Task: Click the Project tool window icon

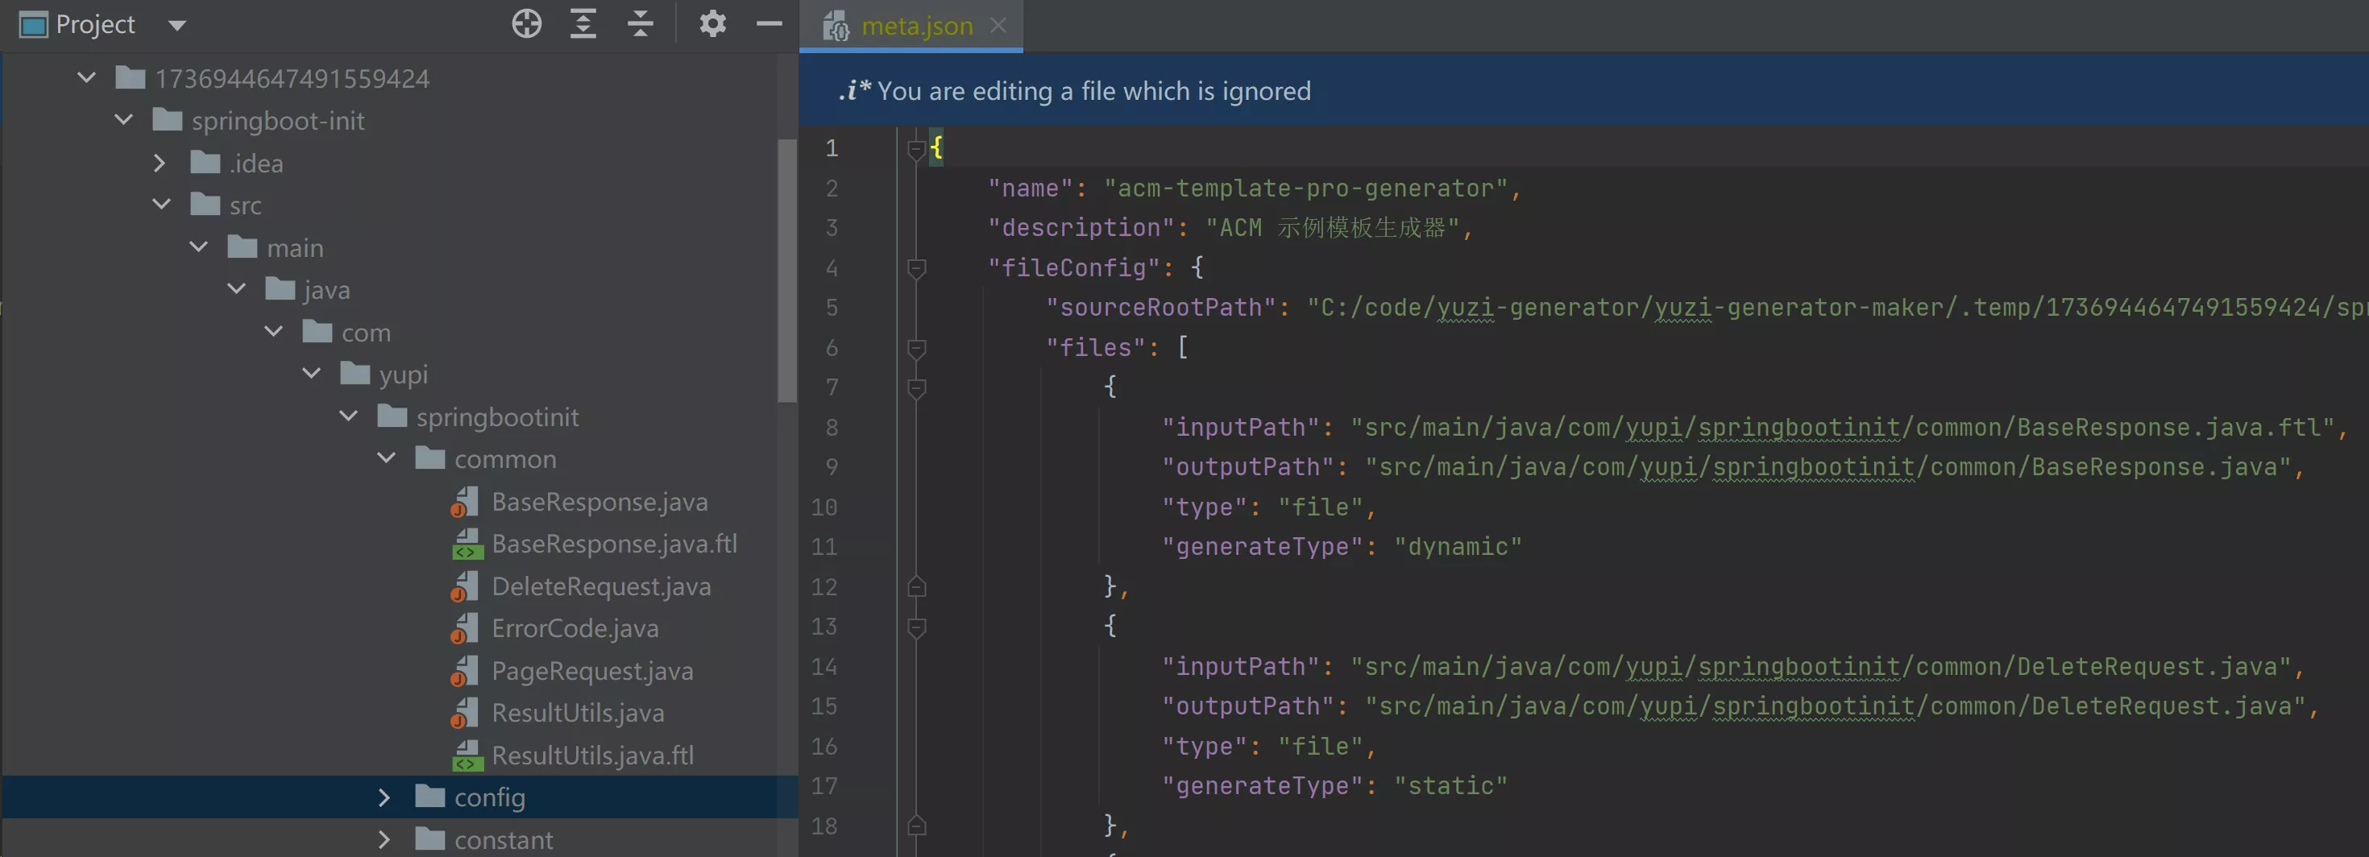Action: click(33, 25)
